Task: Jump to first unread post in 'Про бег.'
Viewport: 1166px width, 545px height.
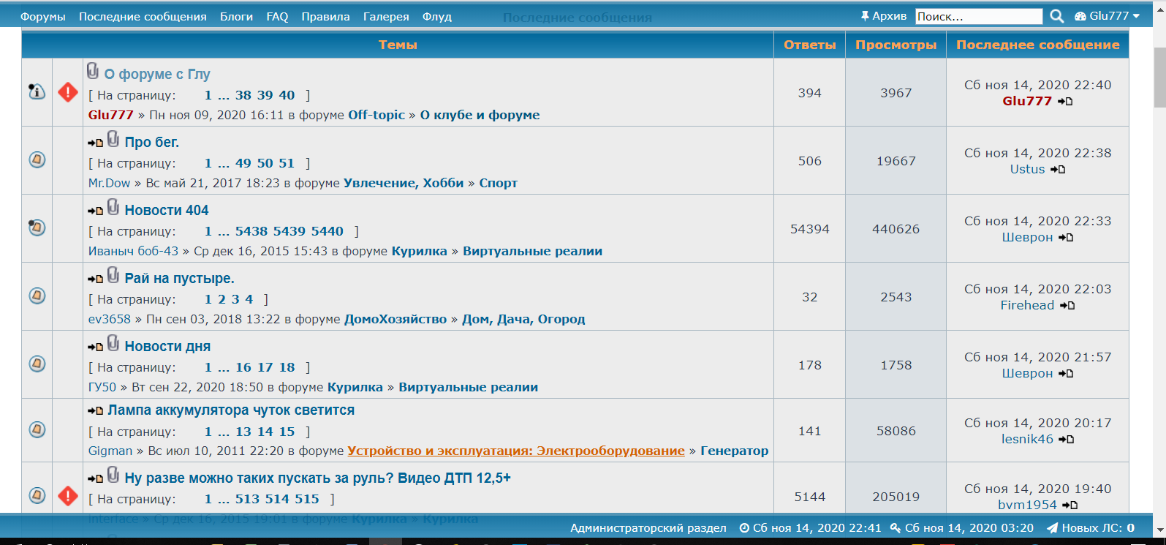Action: 95,143
